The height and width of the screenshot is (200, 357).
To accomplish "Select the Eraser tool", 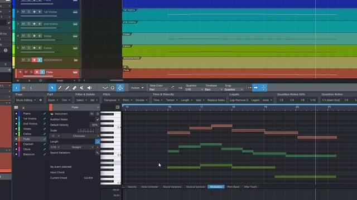I will pyautogui.click(x=74, y=88).
